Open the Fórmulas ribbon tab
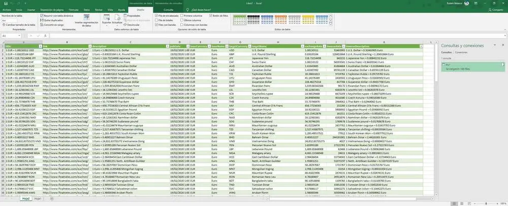The image size is (508, 206). pos(73,10)
